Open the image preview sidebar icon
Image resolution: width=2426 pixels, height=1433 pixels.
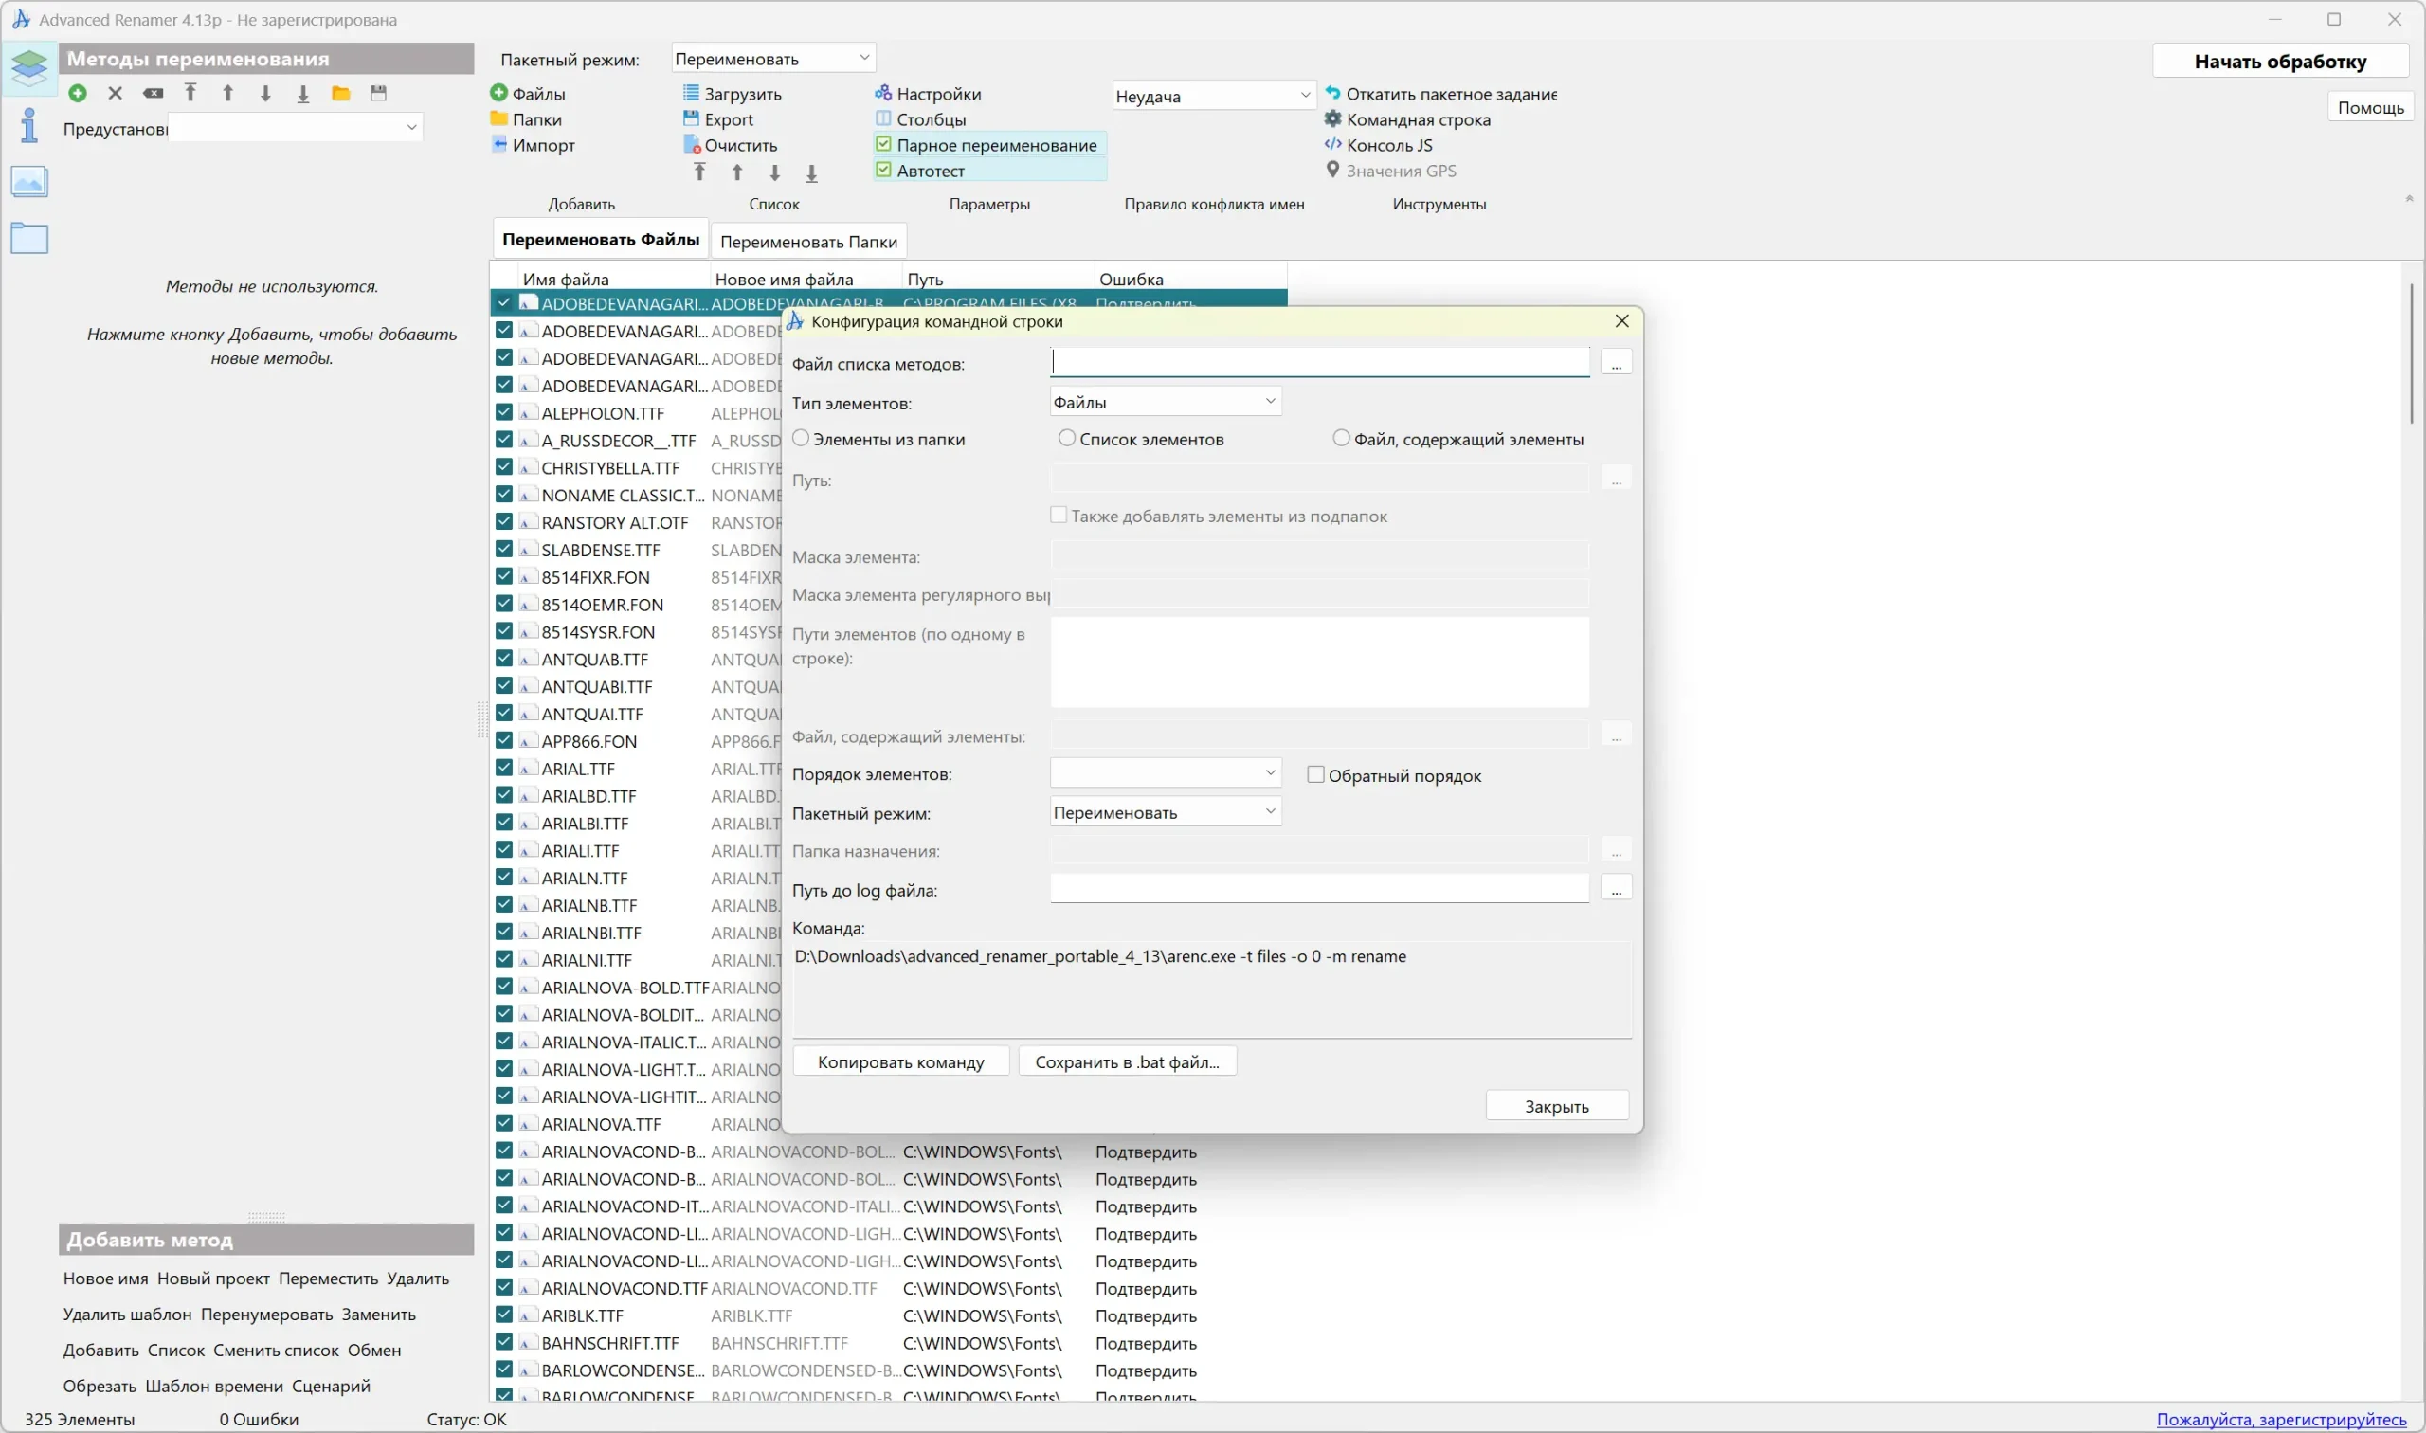coord(29,182)
